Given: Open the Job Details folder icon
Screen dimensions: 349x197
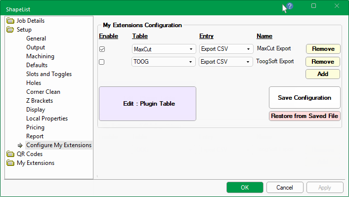Looking at the screenshot, I should coord(10,21).
